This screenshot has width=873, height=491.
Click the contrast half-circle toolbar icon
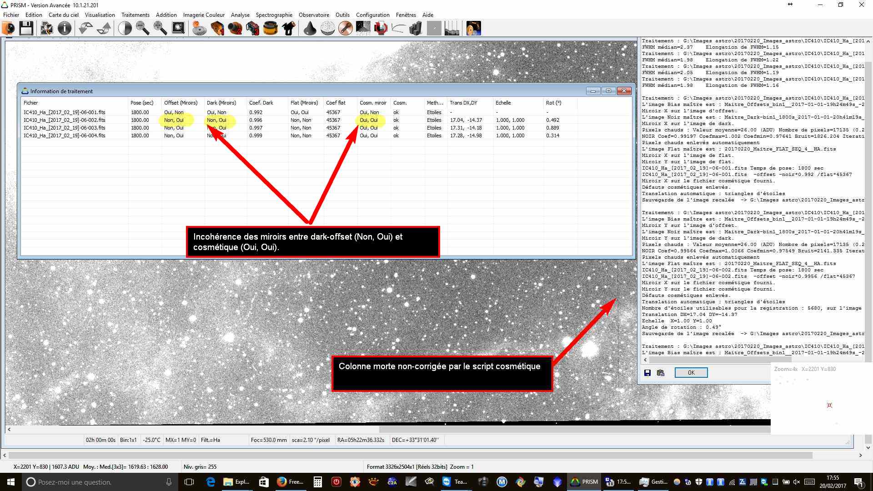pos(125,28)
